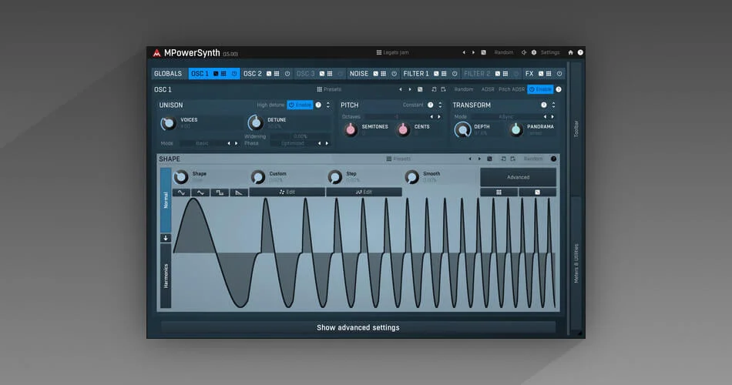Toggle FILTER 1 tab power icon
This screenshot has width=732, height=385.
pos(455,74)
